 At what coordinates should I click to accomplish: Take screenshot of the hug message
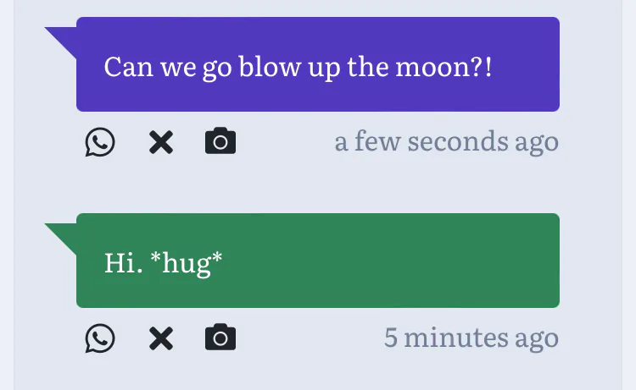coord(220,338)
